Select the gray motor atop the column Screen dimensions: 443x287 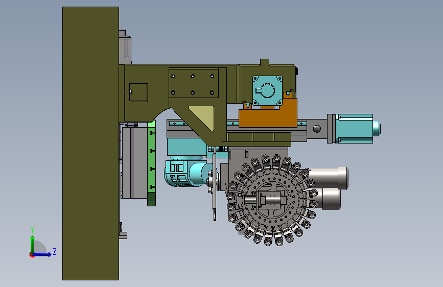[125, 47]
